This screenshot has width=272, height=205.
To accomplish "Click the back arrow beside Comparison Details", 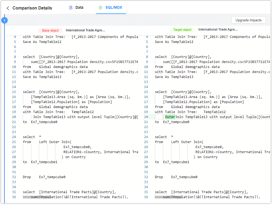I will [x=8, y=8].
